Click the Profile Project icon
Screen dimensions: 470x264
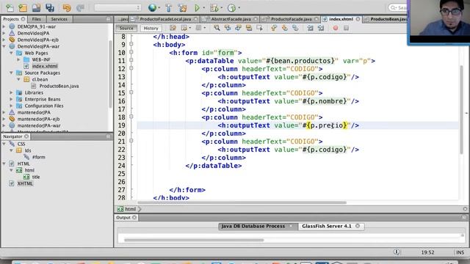231,8
